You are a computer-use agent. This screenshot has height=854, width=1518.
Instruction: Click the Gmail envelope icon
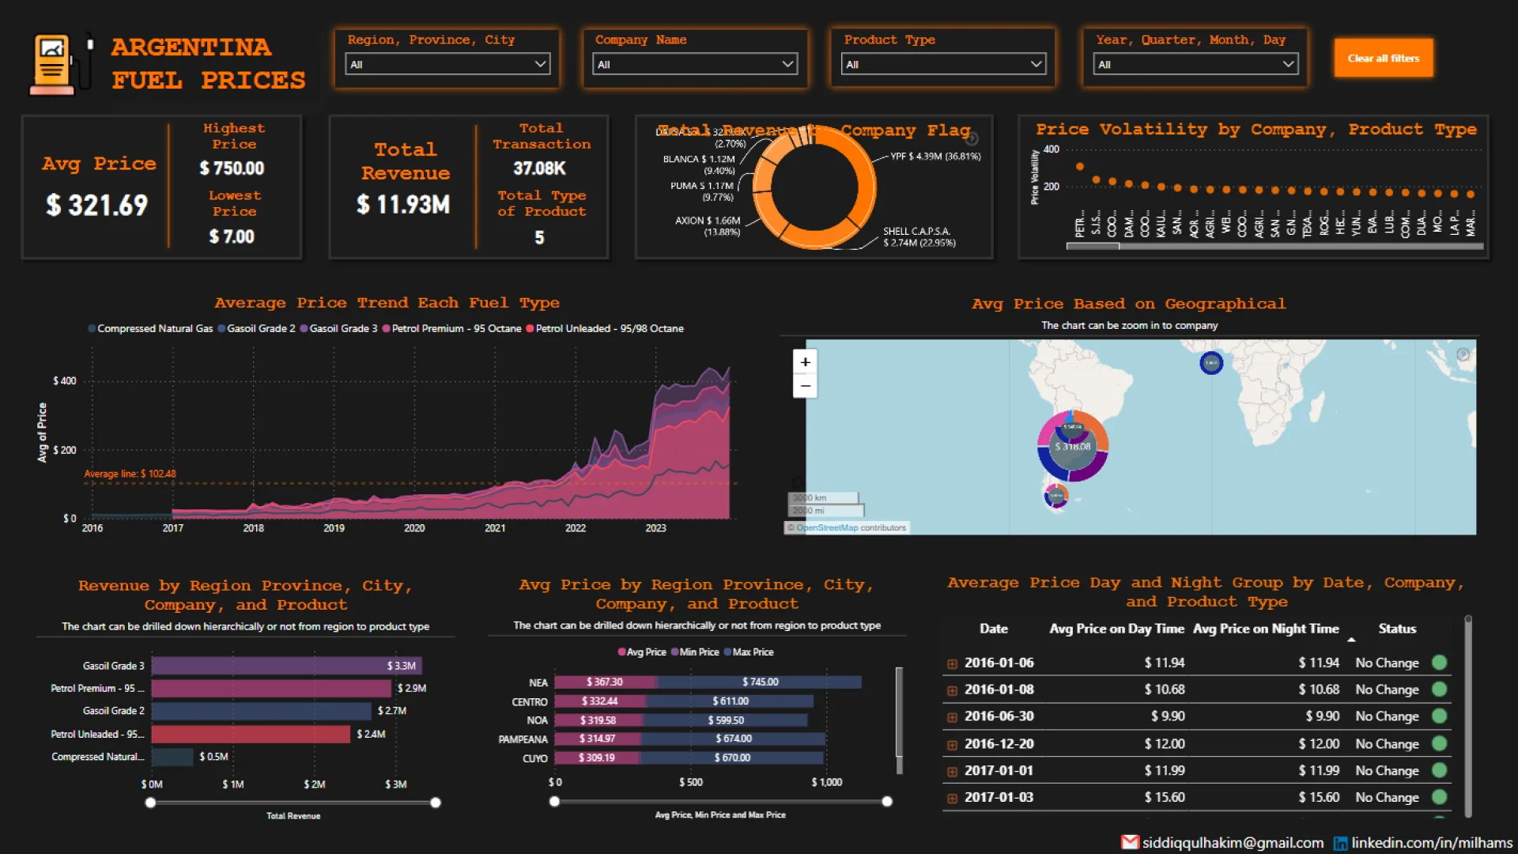coord(1130,843)
